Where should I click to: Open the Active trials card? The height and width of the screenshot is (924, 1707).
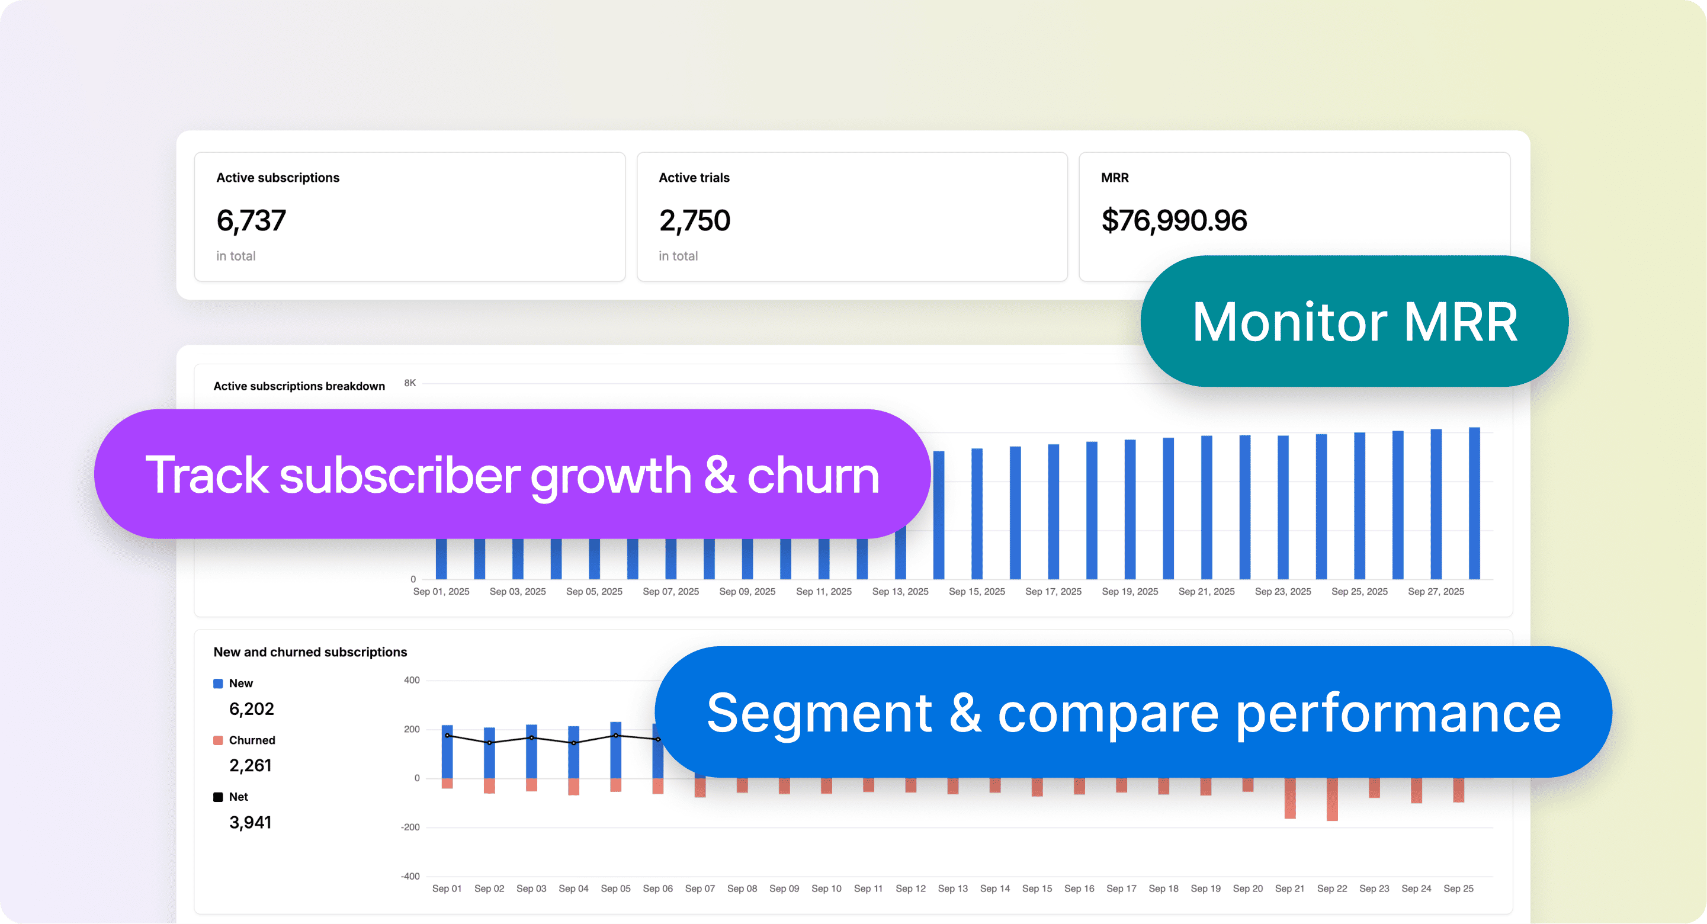(x=852, y=217)
